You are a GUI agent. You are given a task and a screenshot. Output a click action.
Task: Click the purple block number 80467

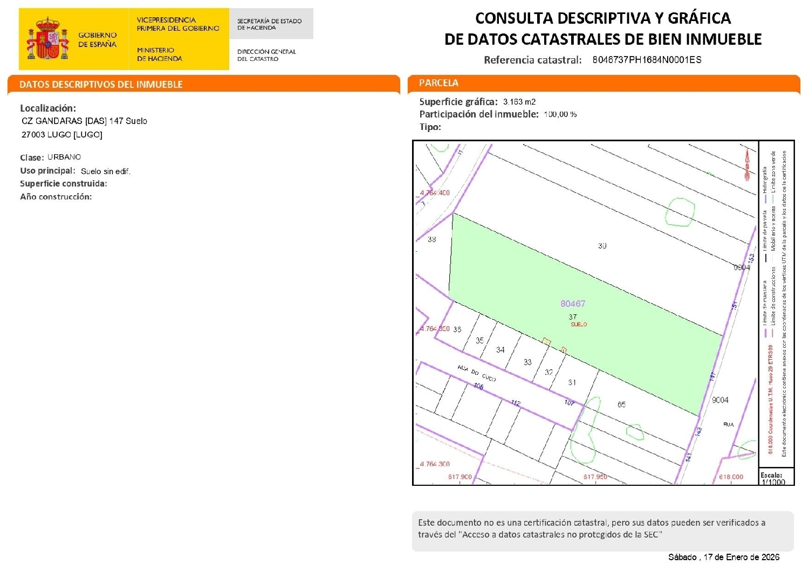pos(573,304)
